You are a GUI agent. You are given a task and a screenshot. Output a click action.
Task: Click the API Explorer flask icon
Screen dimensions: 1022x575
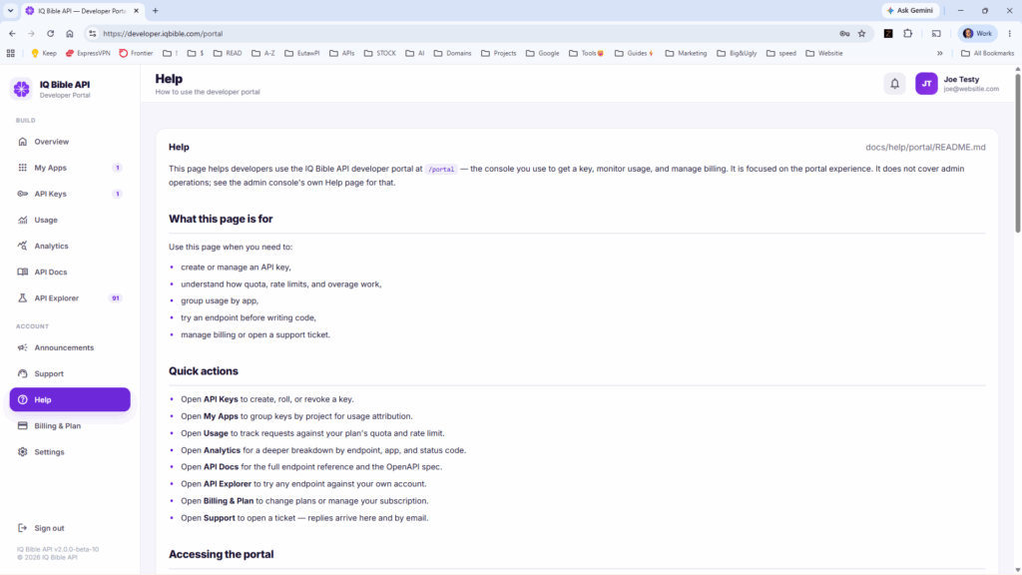pyautogui.click(x=23, y=297)
